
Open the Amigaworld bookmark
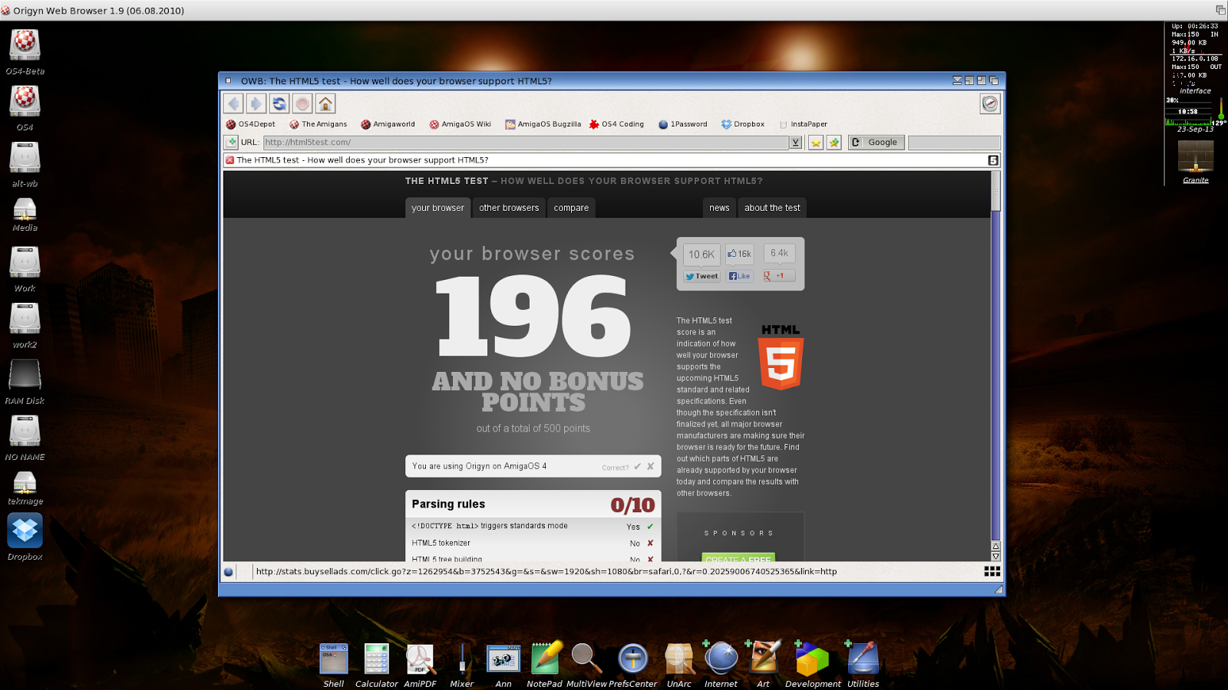click(388, 123)
